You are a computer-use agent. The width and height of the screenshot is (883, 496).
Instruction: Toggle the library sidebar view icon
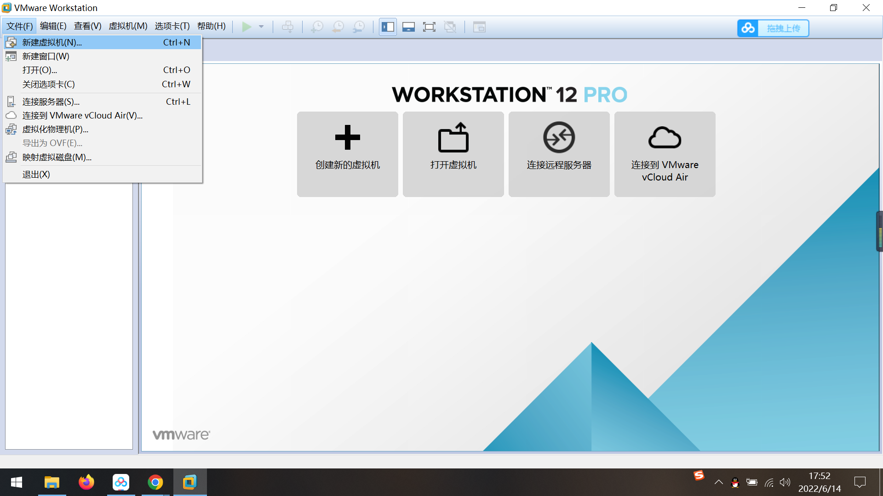(388, 27)
